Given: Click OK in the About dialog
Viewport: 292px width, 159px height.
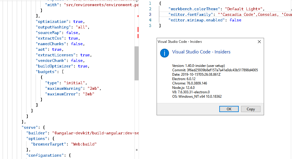Looking at the screenshot, I should [x=229, y=109].
